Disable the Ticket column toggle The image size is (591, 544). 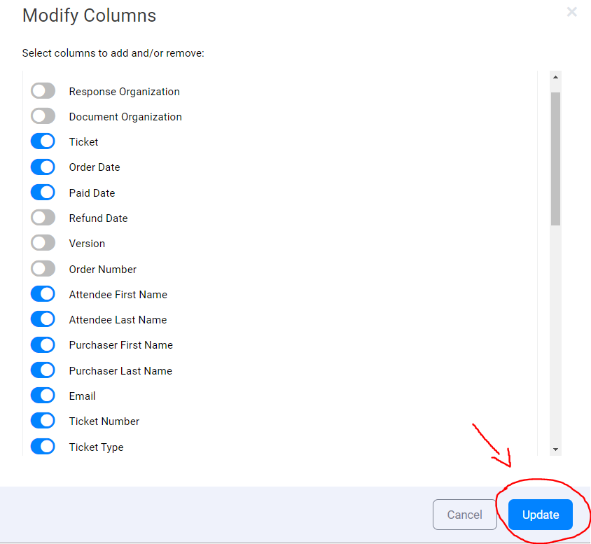(x=43, y=141)
